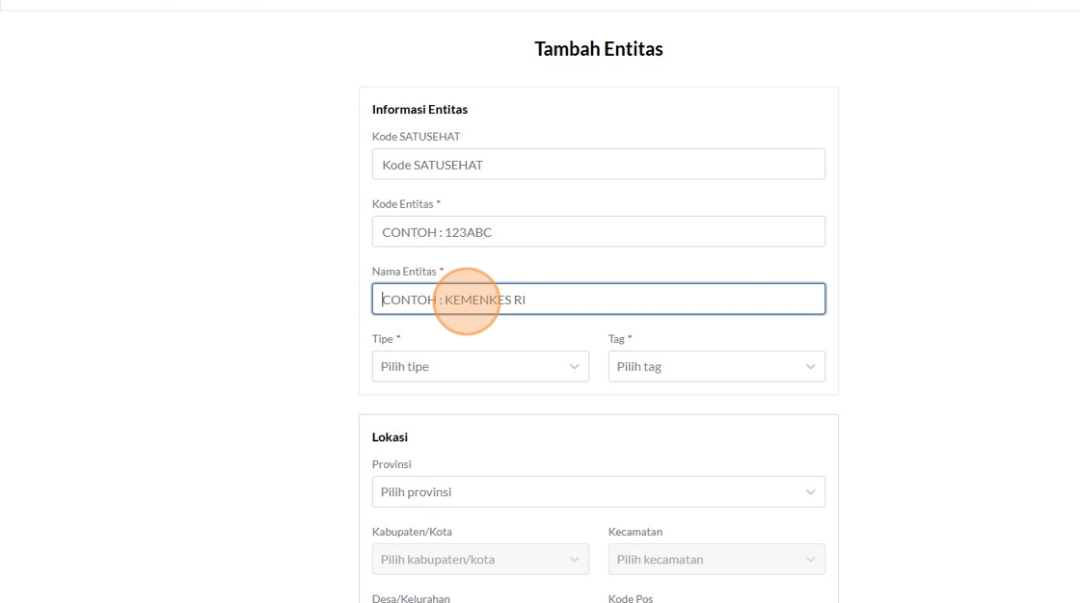This screenshot has height=603, width=1080.
Task: Click the Kabupaten/Kota label text
Action: 412,532
